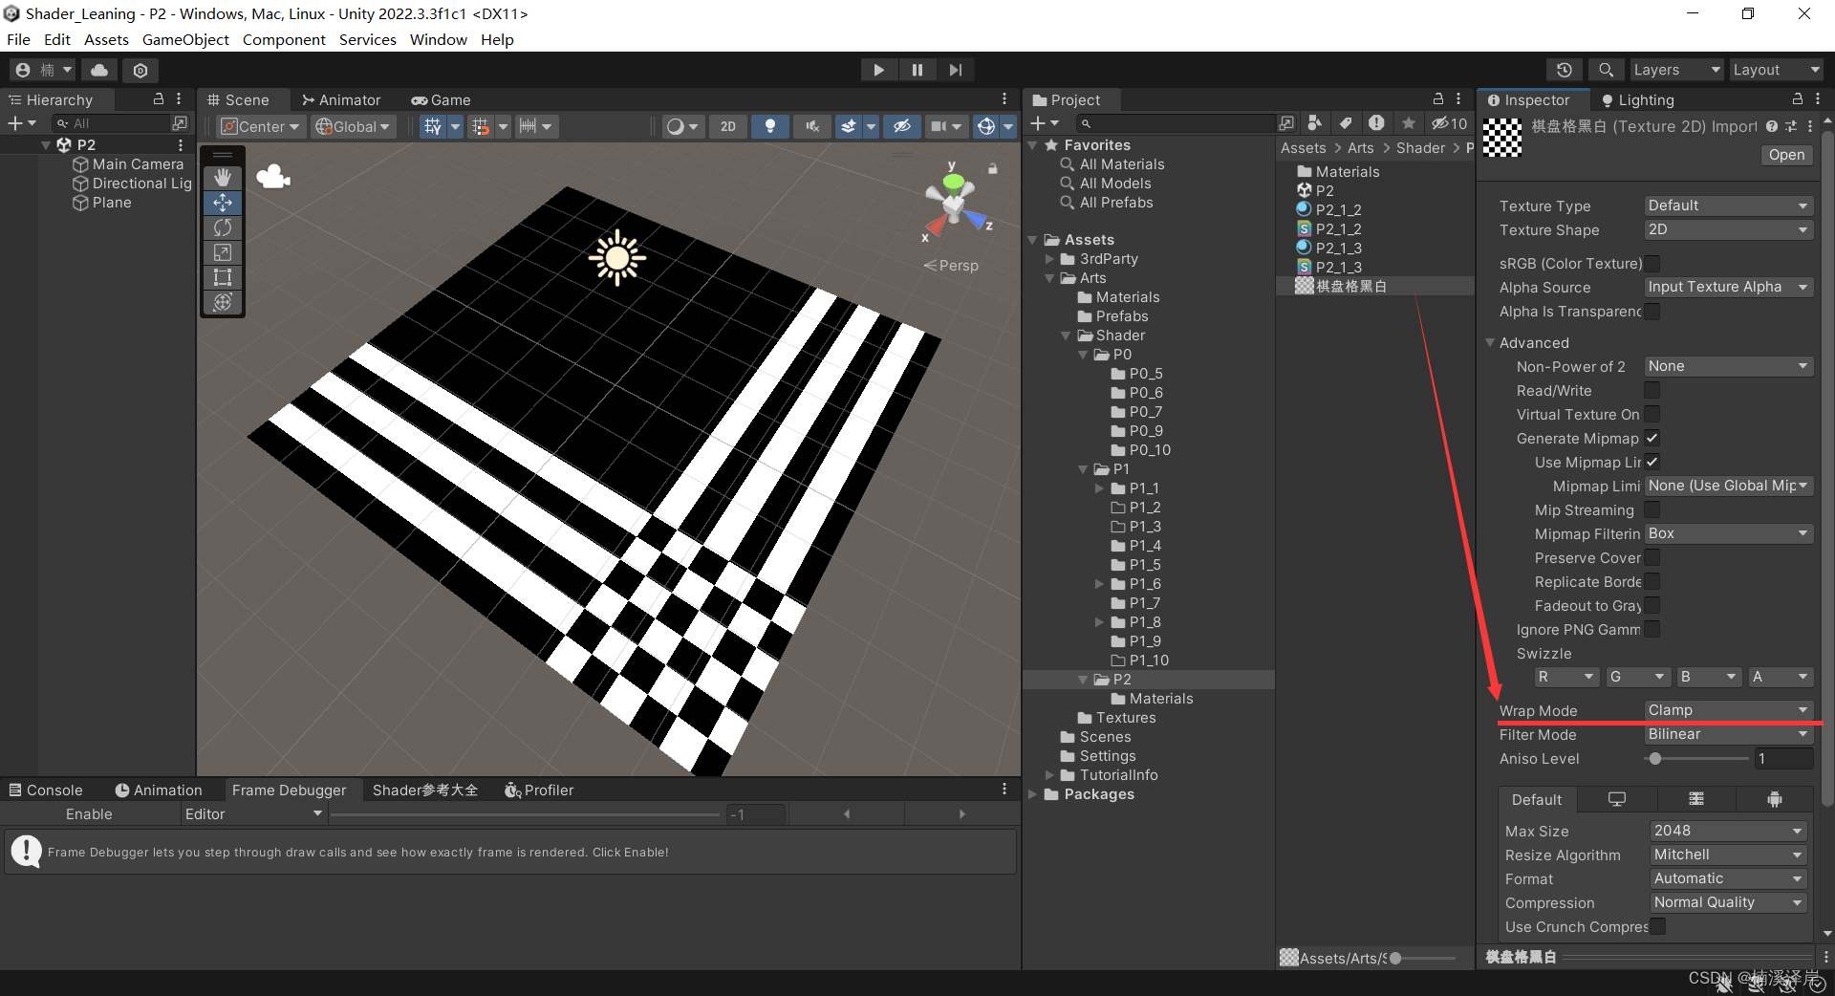
Task: Open the GameObject menu
Action: tap(185, 39)
